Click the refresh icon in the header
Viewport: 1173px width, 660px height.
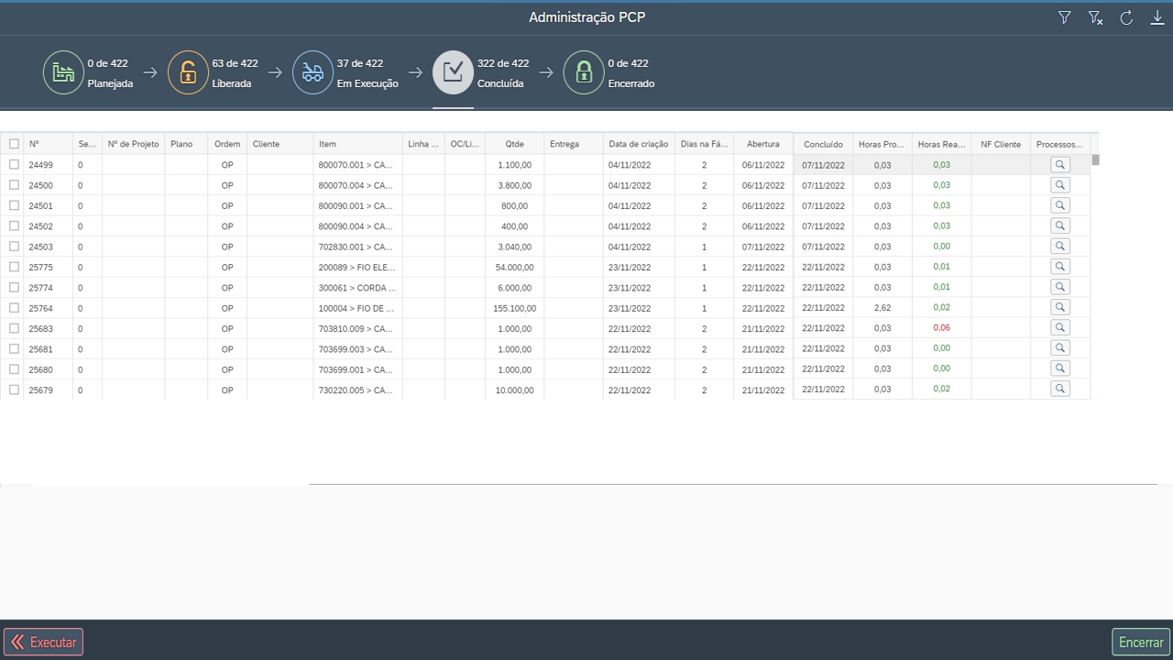coord(1126,17)
